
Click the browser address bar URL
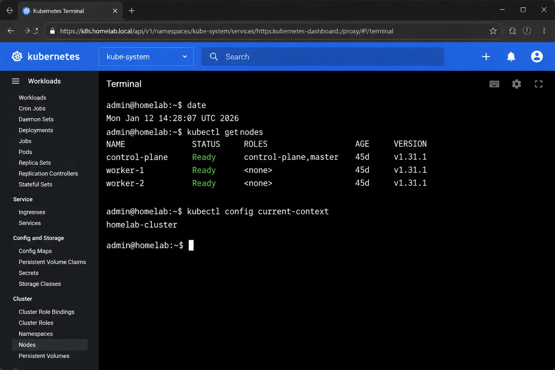coord(227,31)
